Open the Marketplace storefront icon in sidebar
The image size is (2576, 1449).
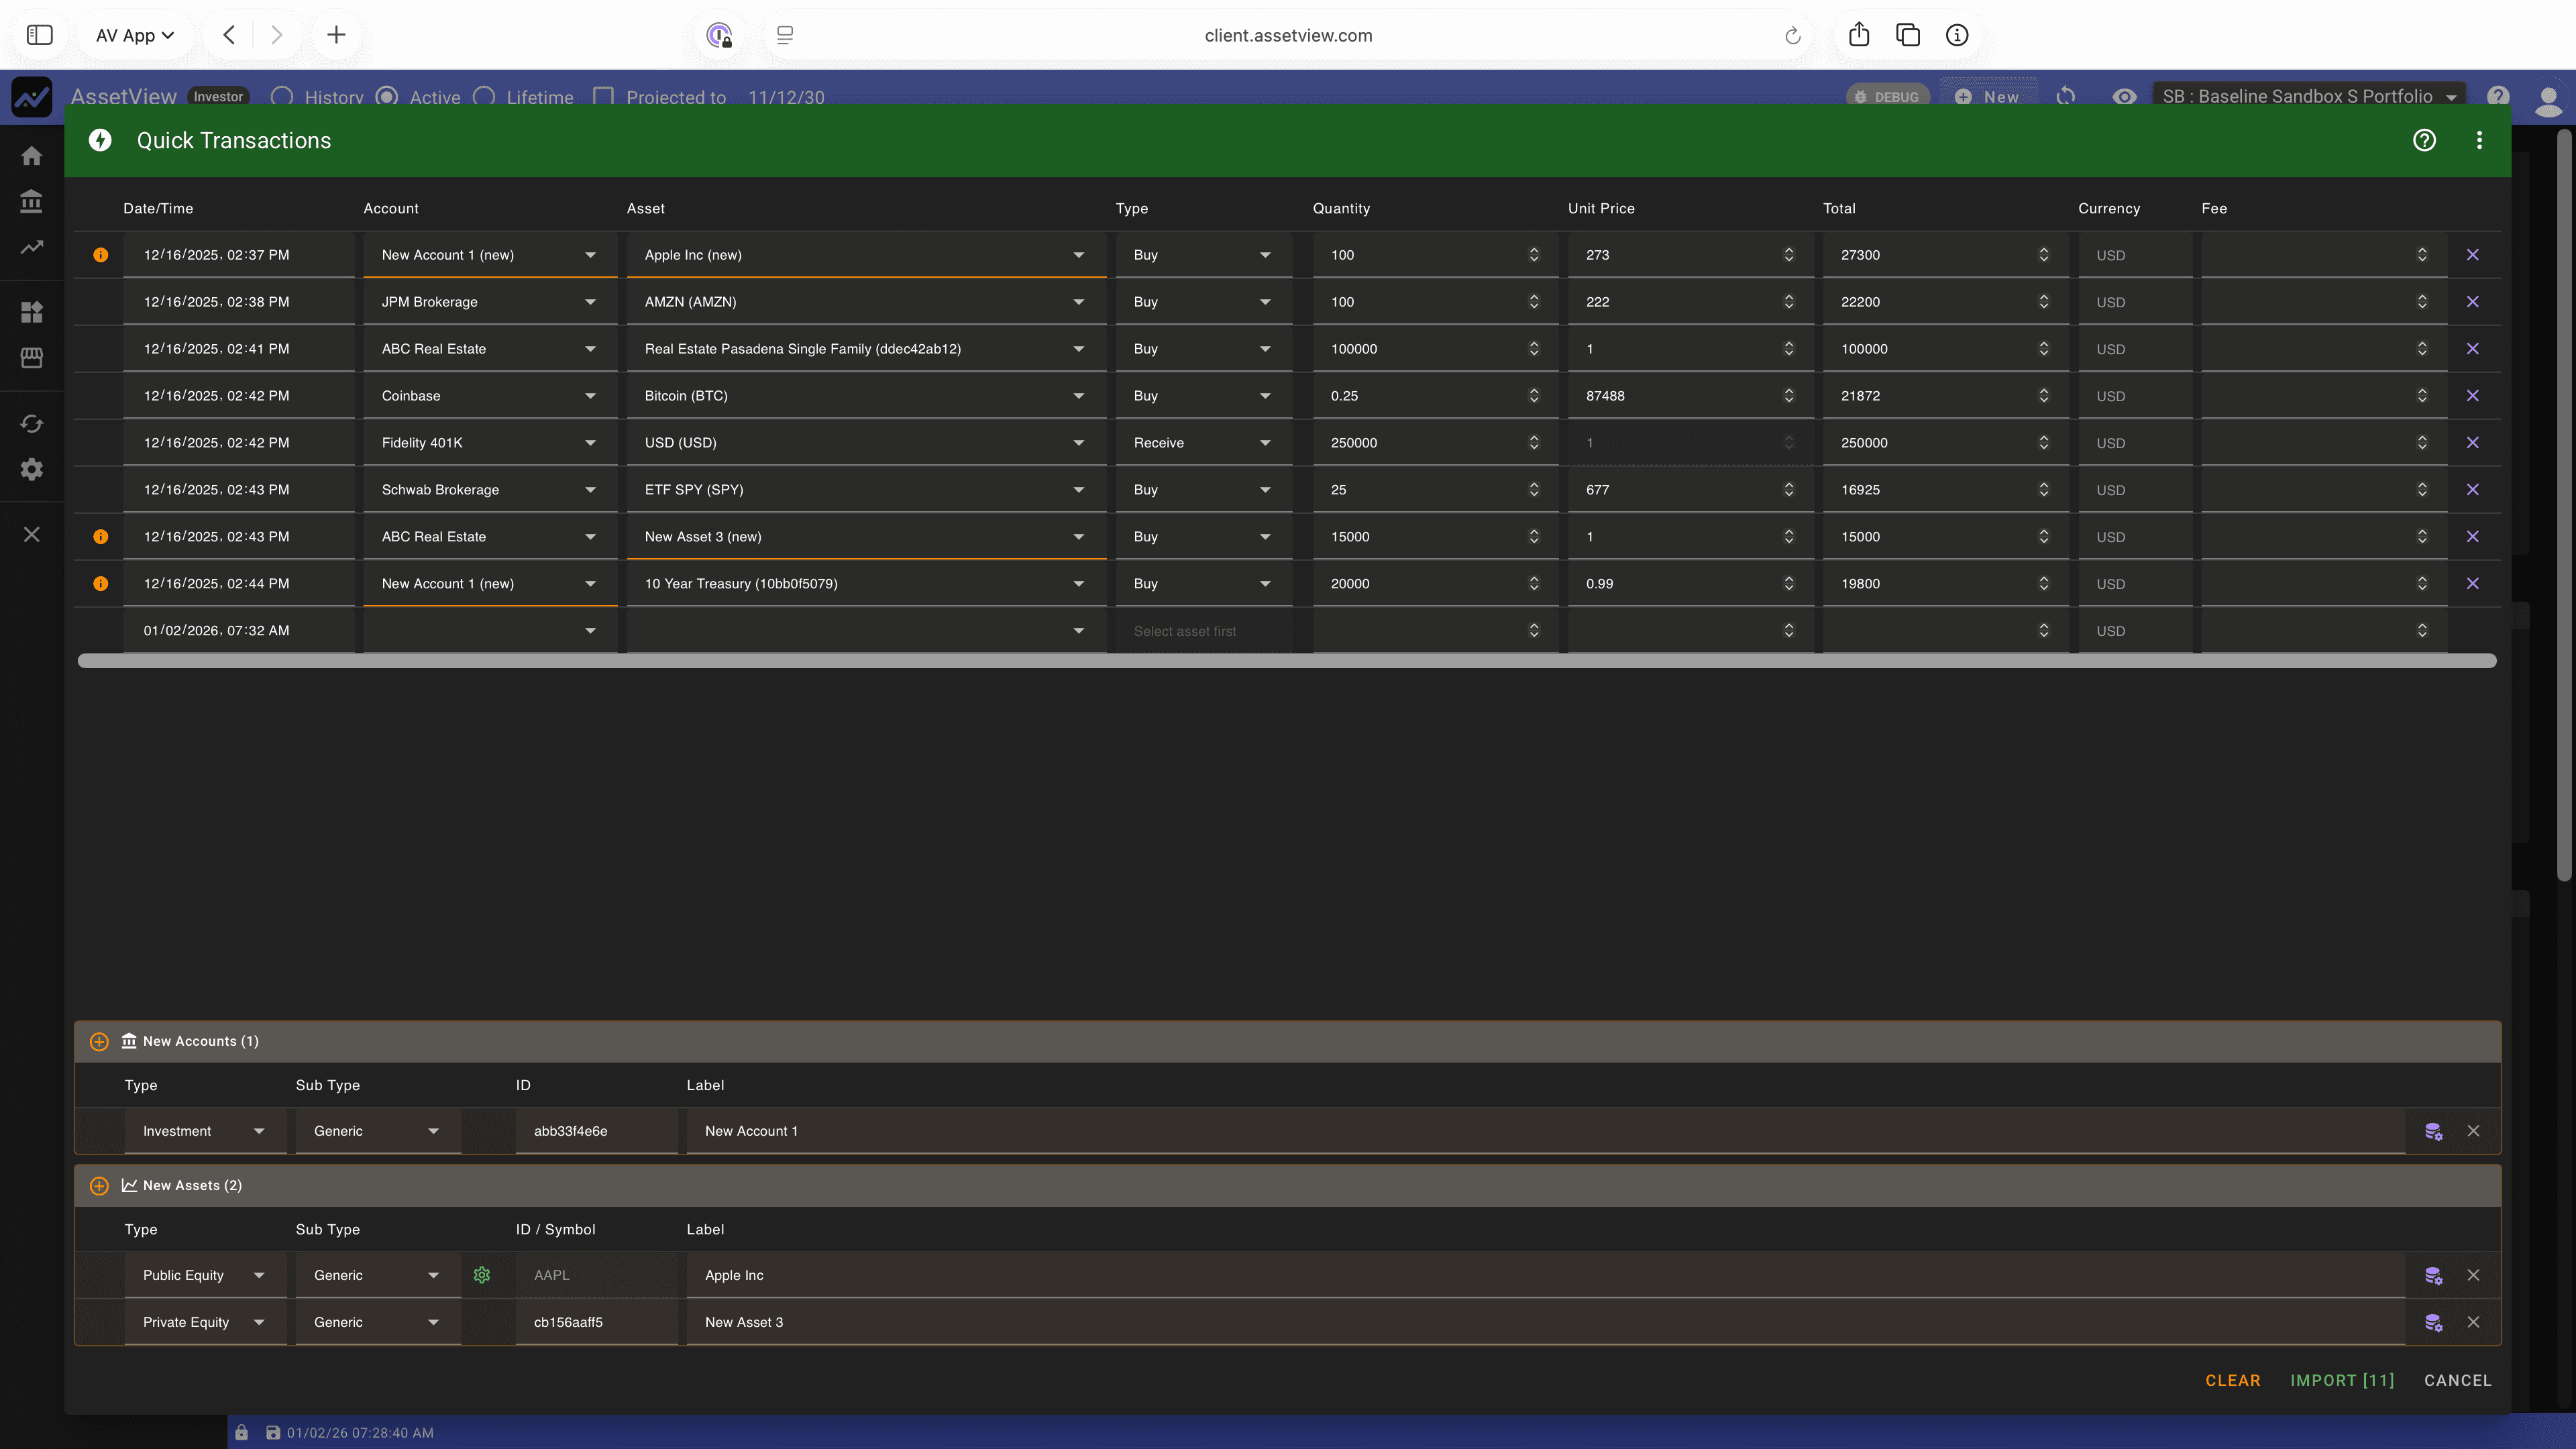pos(31,357)
